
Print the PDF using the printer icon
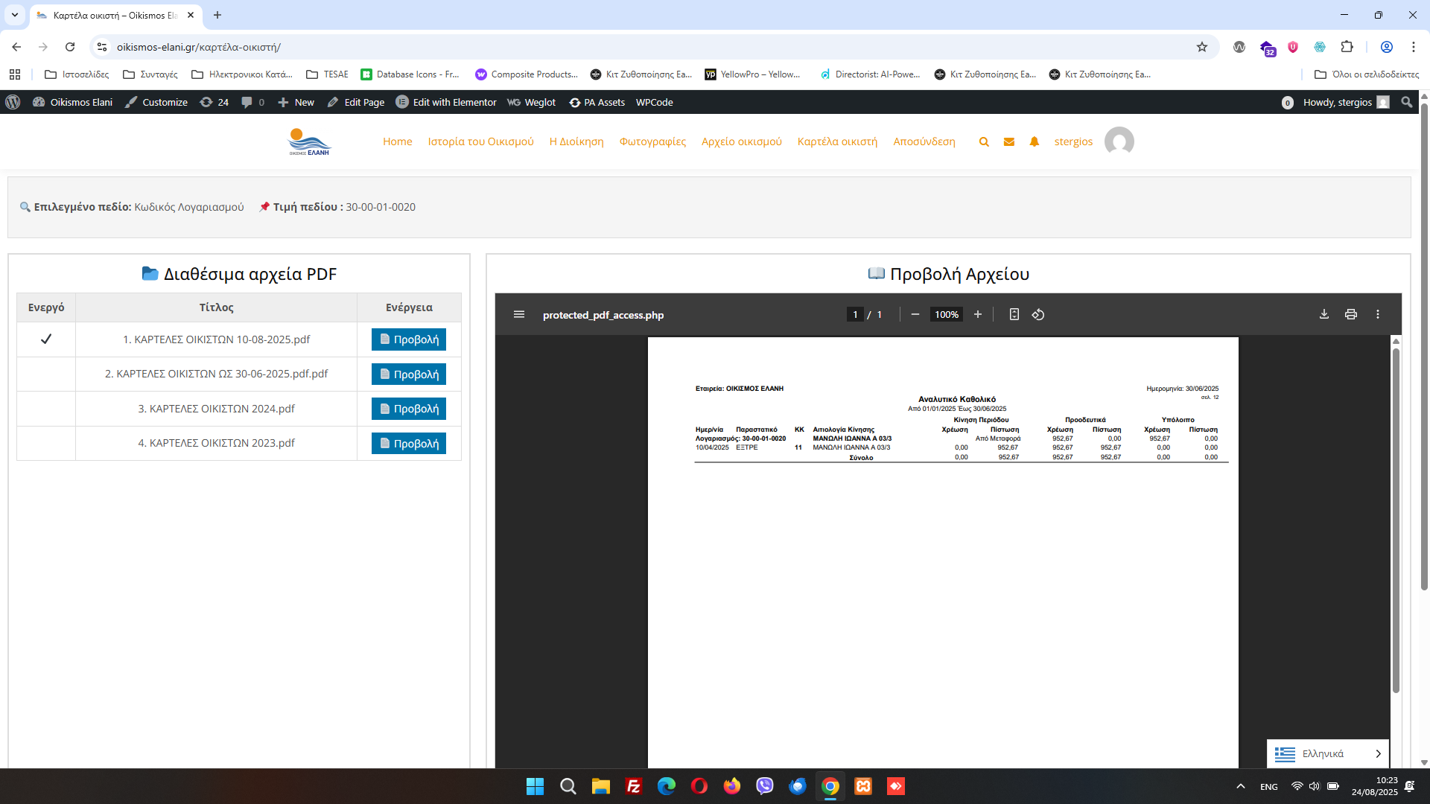(x=1350, y=314)
